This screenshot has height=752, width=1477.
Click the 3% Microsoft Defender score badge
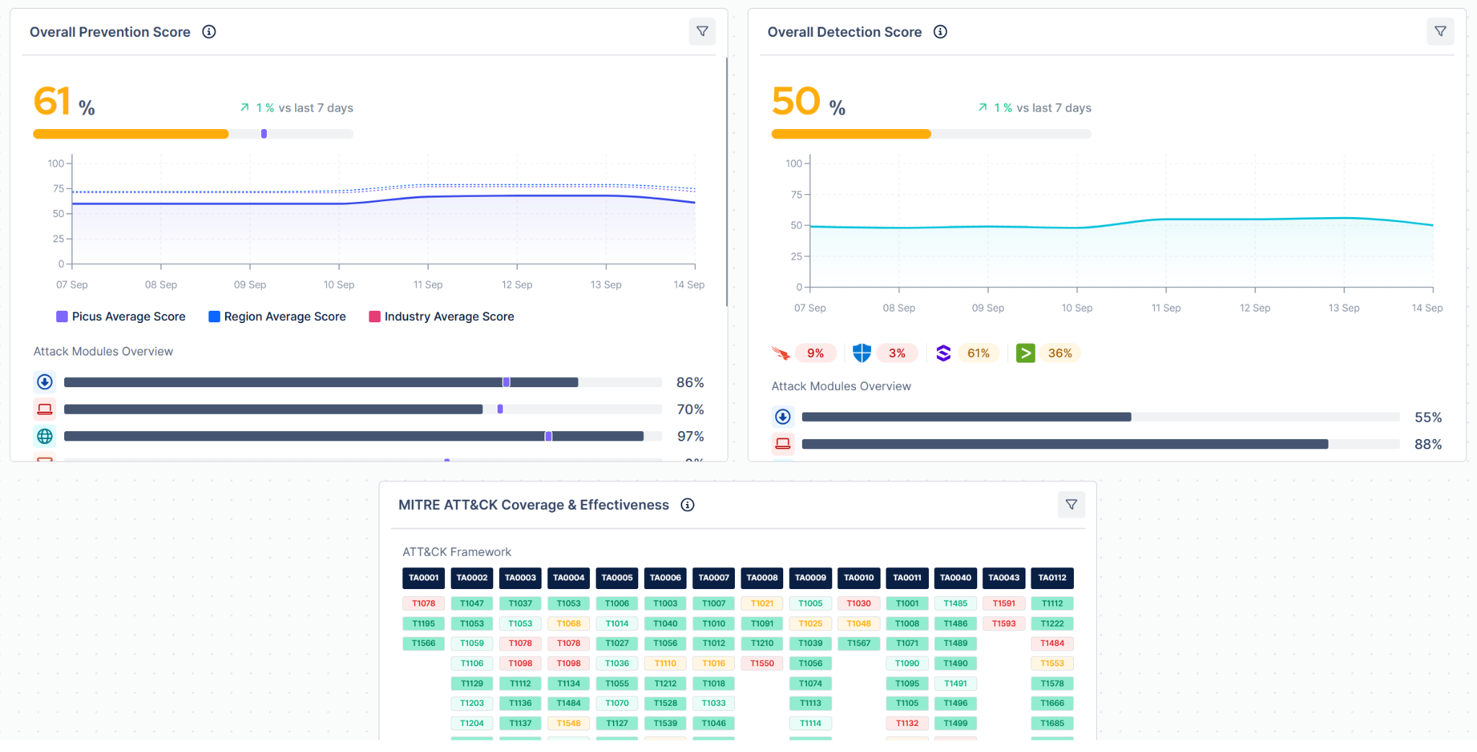click(896, 353)
